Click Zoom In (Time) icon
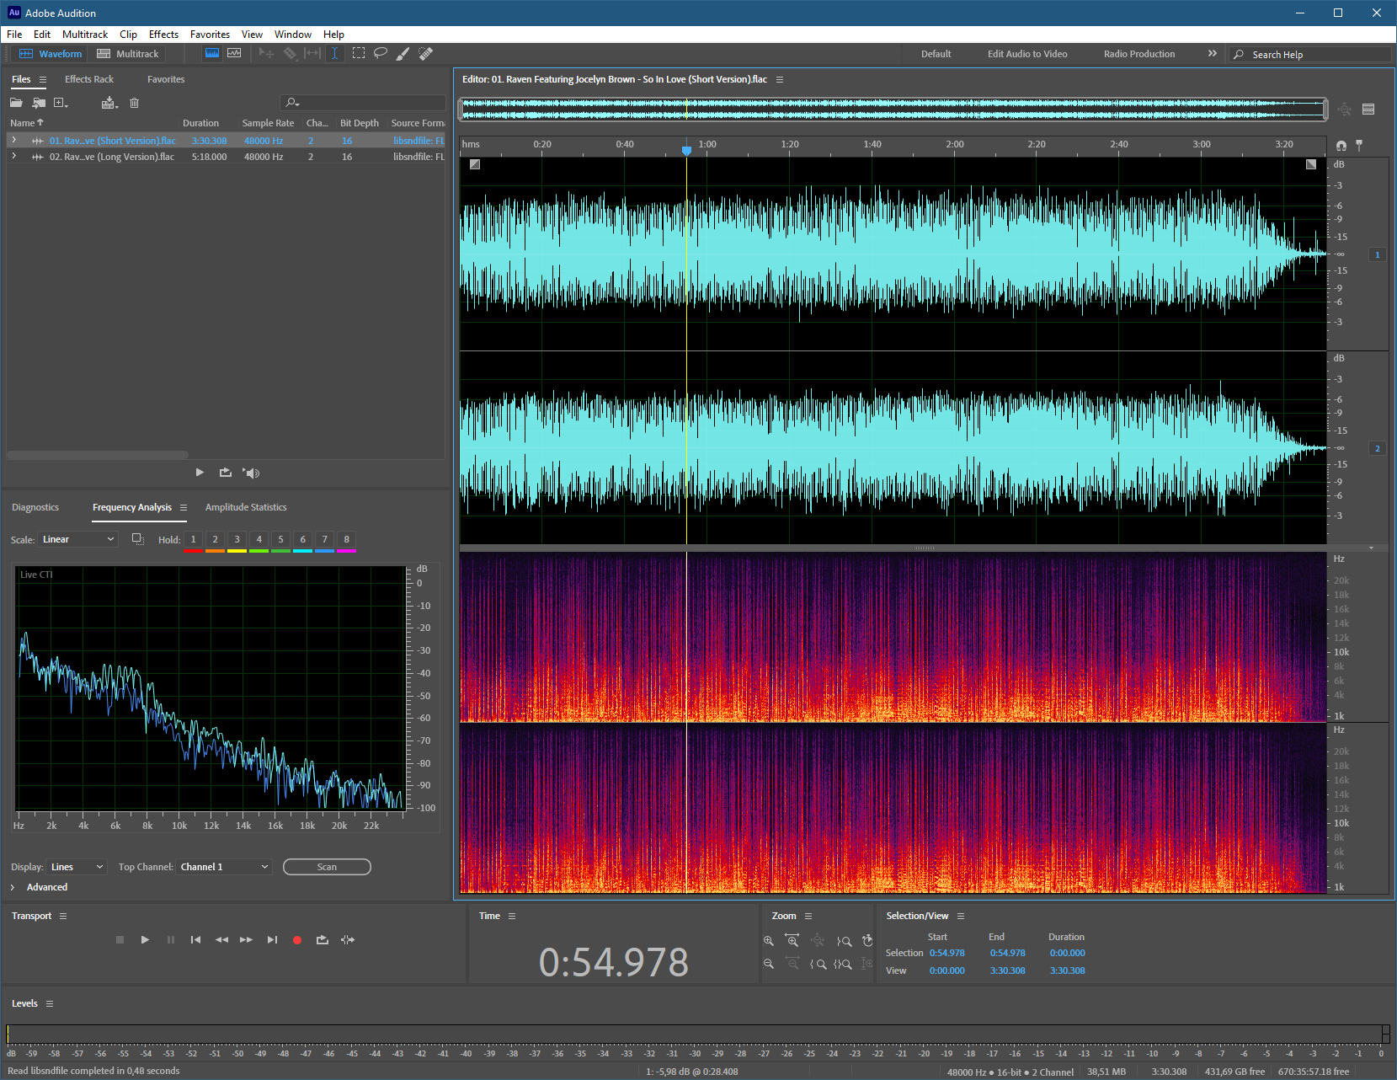This screenshot has height=1080, width=1397. [792, 940]
